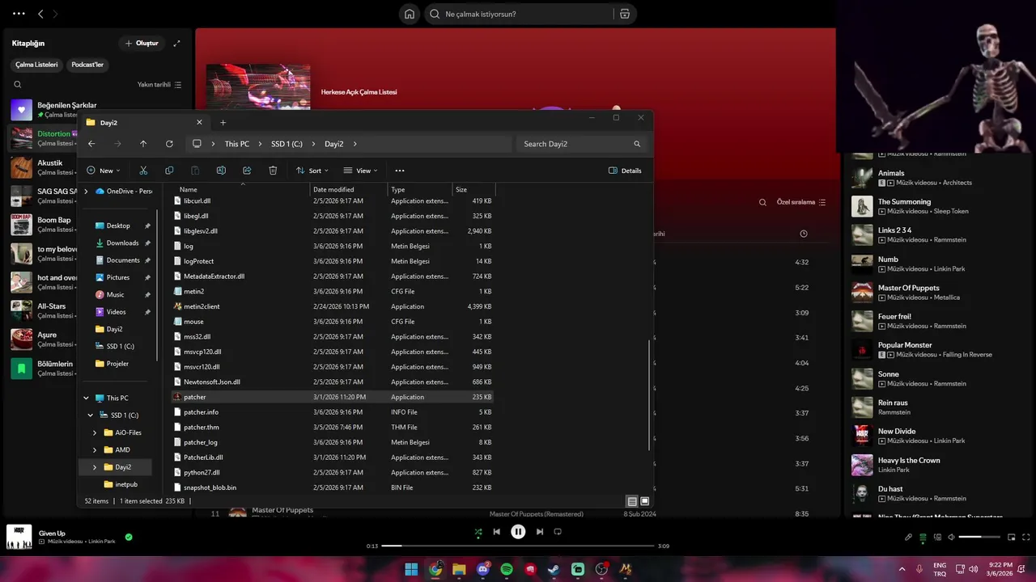Collapse the This PC tree node
Viewport: 1036px width, 582px height.
click(86, 398)
